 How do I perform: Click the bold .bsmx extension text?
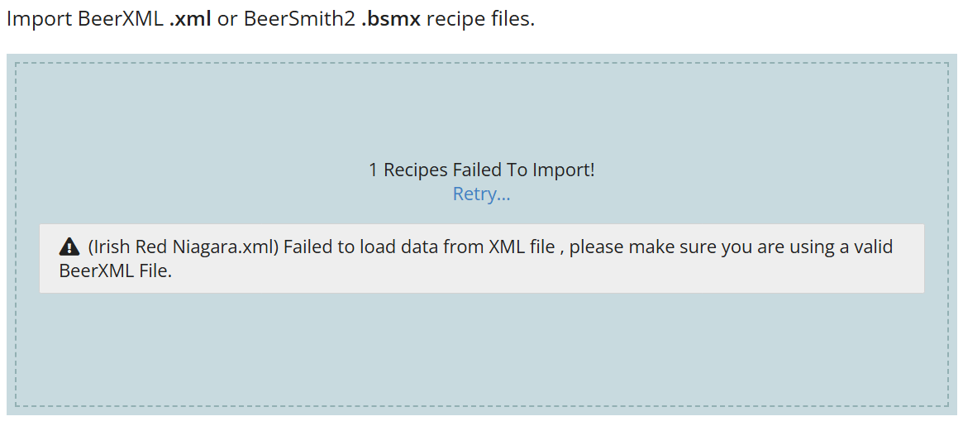(391, 18)
